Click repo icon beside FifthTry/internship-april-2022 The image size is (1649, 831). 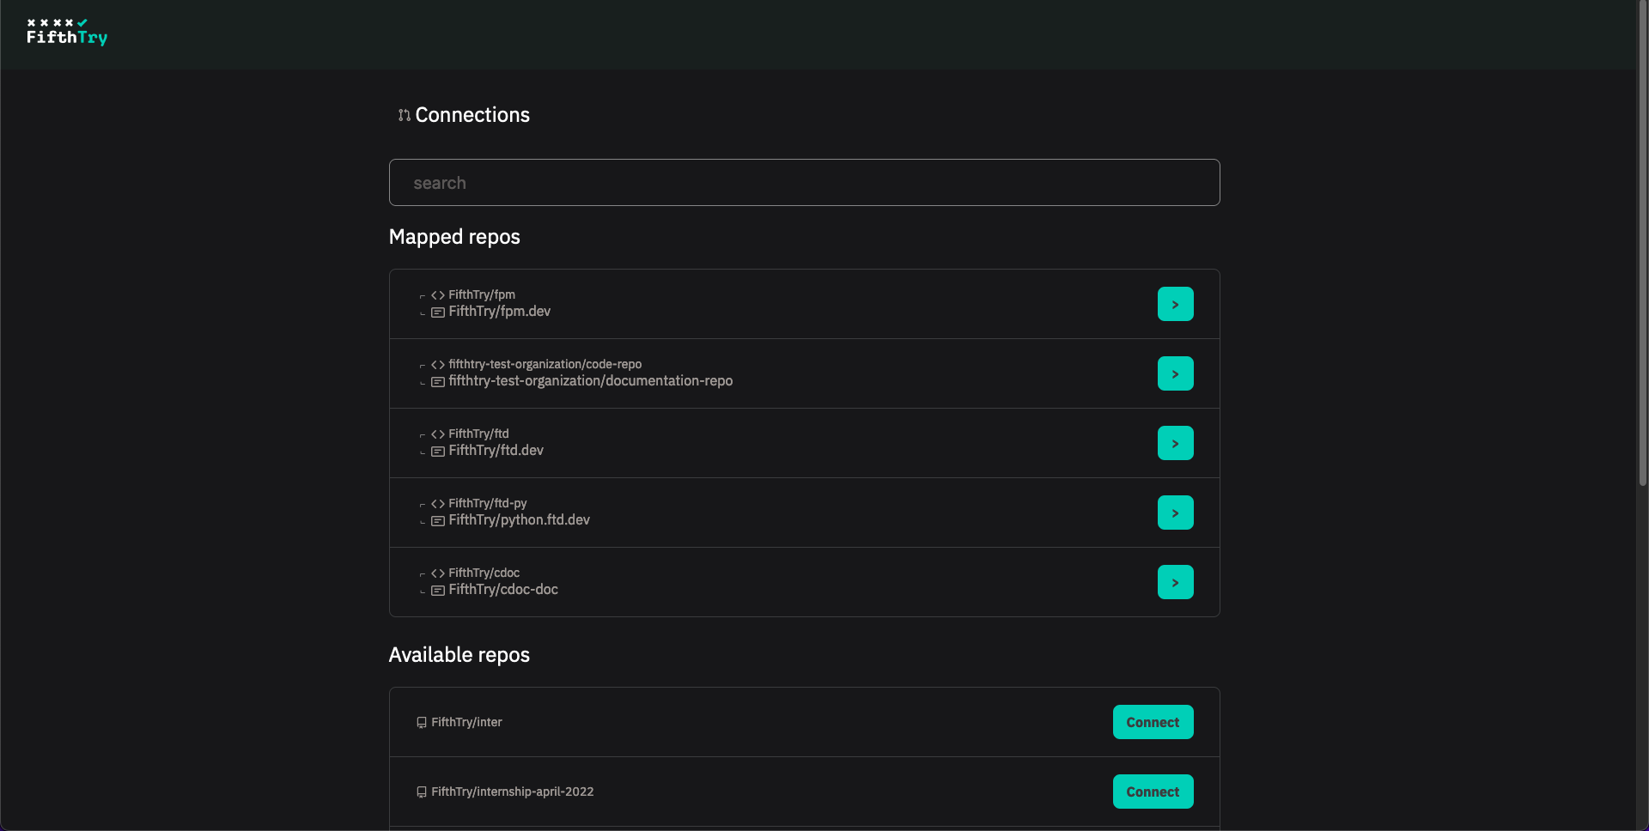[422, 792]
